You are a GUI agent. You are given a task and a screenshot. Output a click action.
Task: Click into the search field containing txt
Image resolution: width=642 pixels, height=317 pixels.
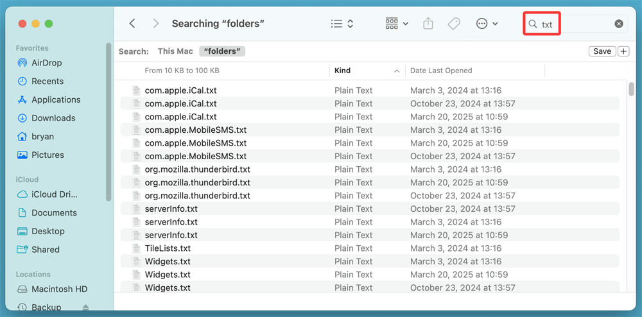pyautogui.click(x=576, y=24)
